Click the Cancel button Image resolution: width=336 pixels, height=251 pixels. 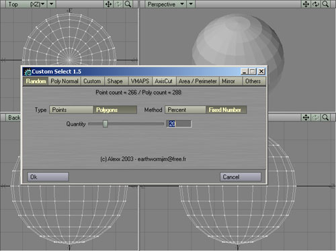coord(241,177)
